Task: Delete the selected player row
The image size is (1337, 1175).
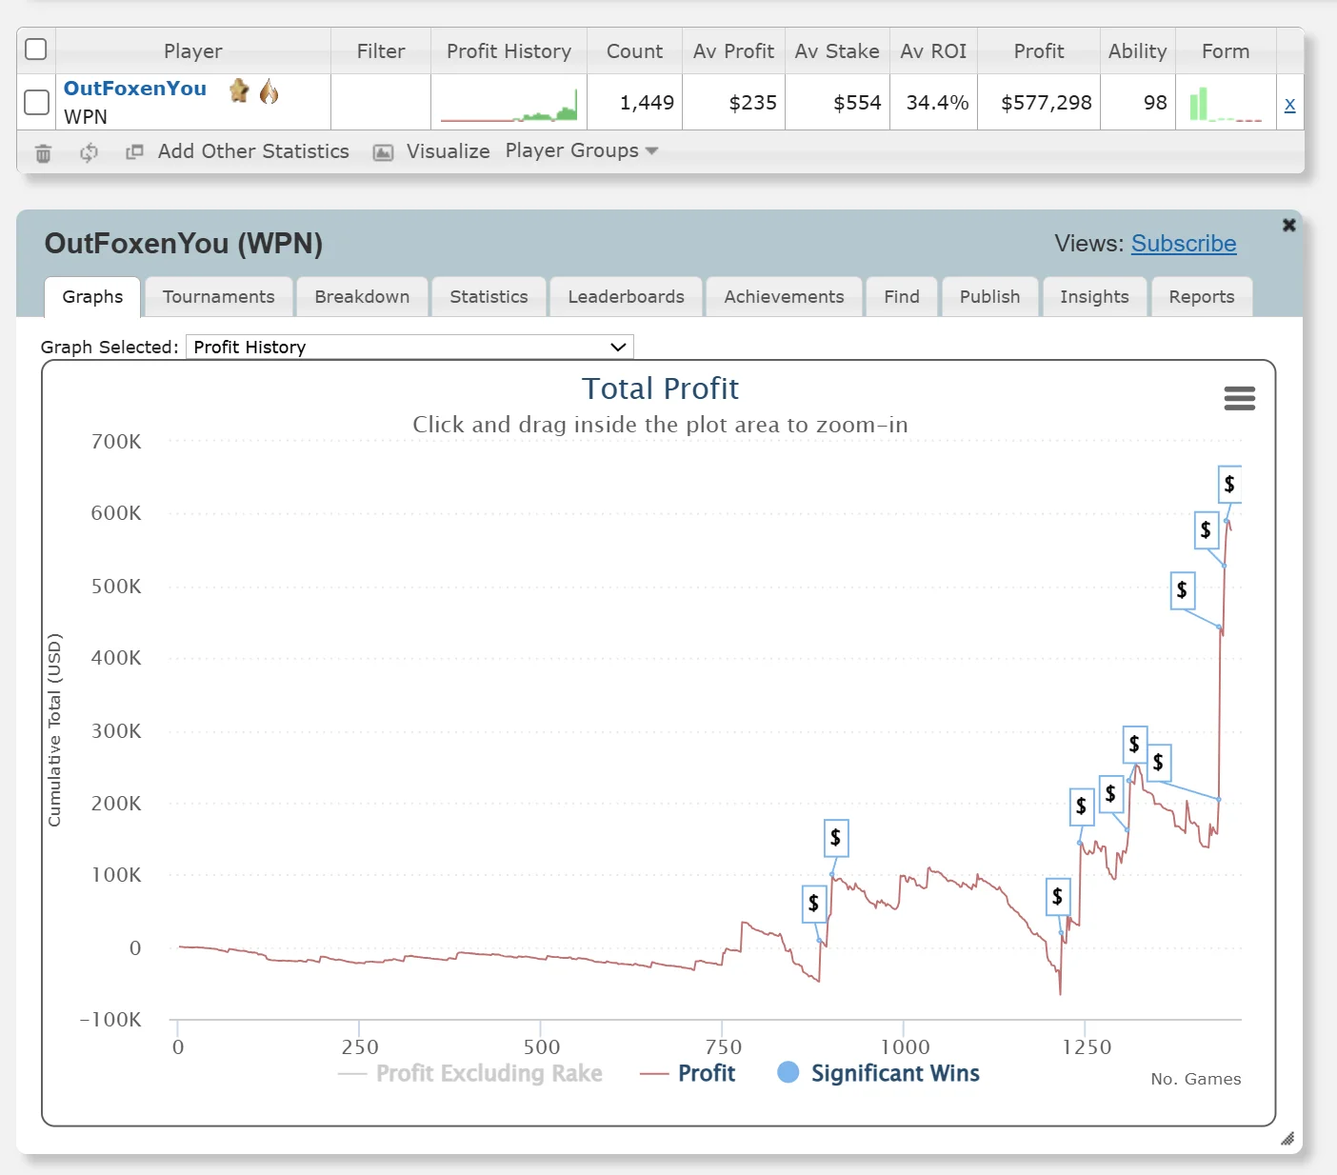Action: (x=42, y=152)
